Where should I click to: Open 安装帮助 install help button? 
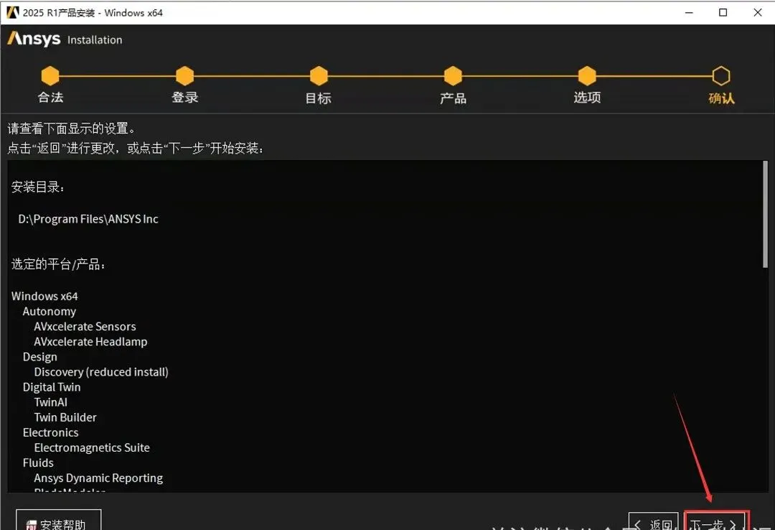[58, 520]
